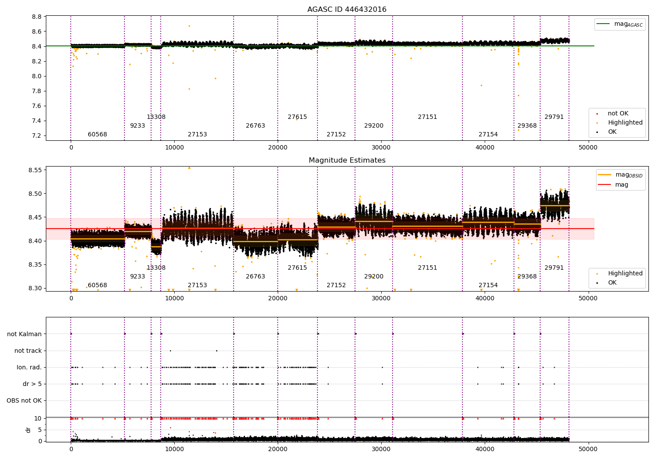Select 'OK' legend entry in the Magnitude Estimates plot
The width and height of the screenshot is (655, 459).
click(612, 283)
